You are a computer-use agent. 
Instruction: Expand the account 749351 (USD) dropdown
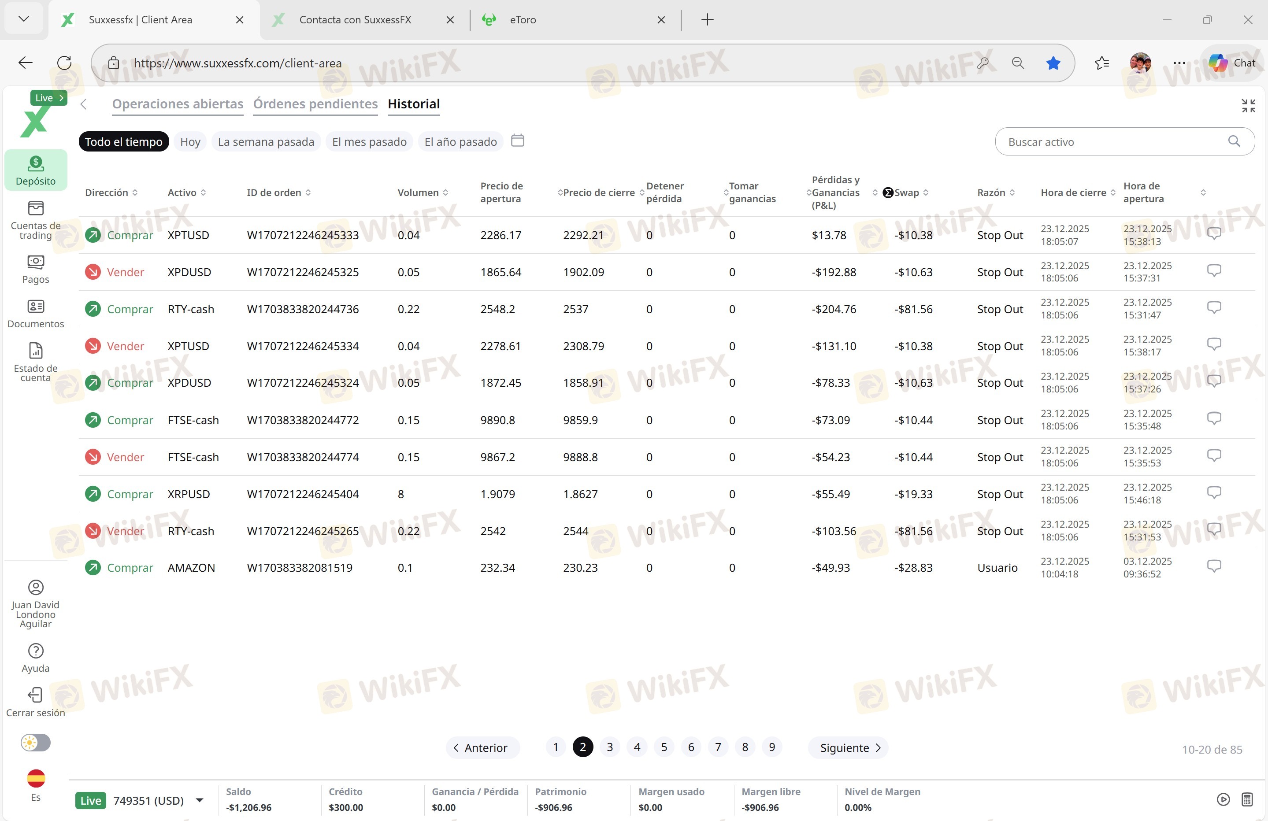[x=199, y=800]
